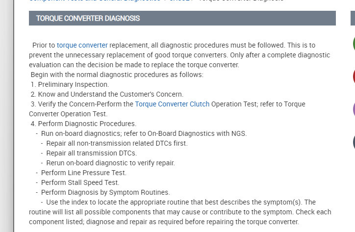The image size is (355, 232).
Task: Click the TORQUE CONVERTER DIAGNOSIS header bar
Action: point(182,18)
